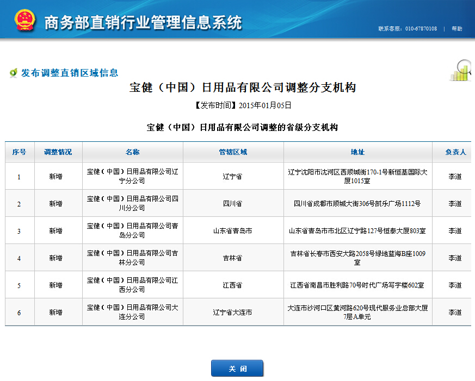Click the 恒泰大厦803室 address cell
475x381 pixels.
[357, 230]
